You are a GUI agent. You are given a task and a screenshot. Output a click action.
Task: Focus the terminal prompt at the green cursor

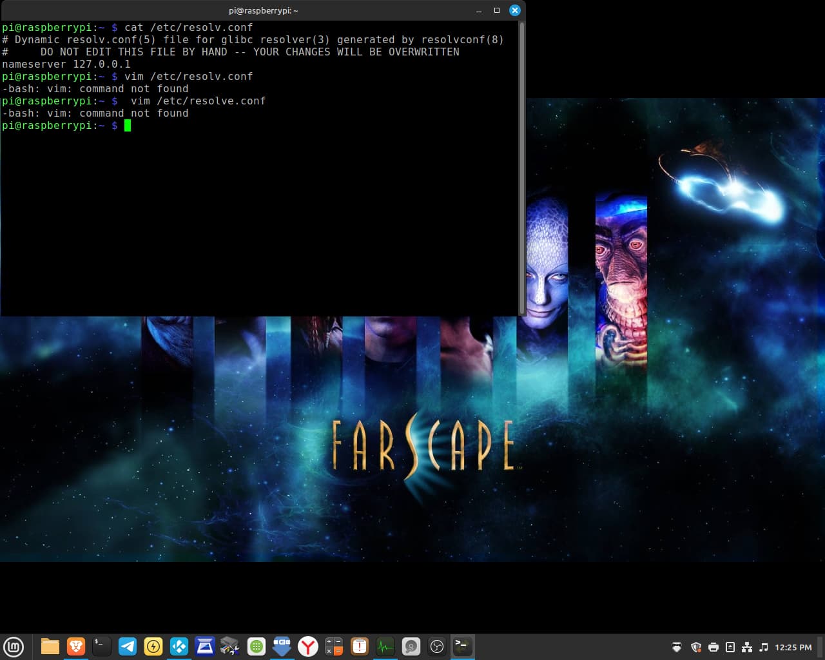click(128, 126)
